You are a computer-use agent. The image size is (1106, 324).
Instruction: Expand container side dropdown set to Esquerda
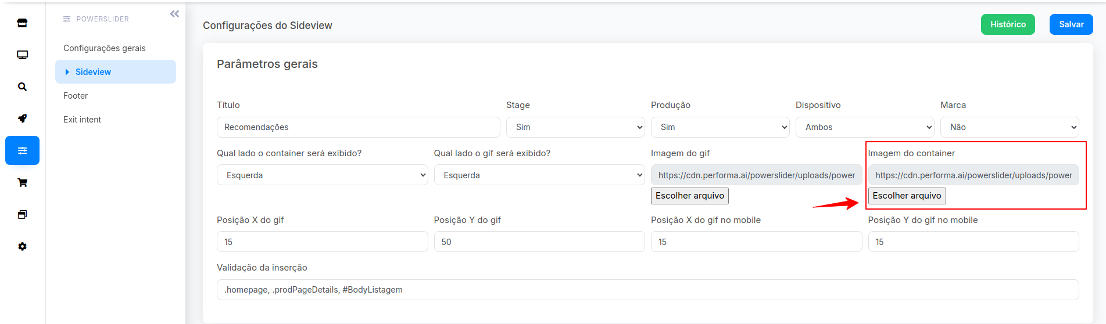pos(323,175)
